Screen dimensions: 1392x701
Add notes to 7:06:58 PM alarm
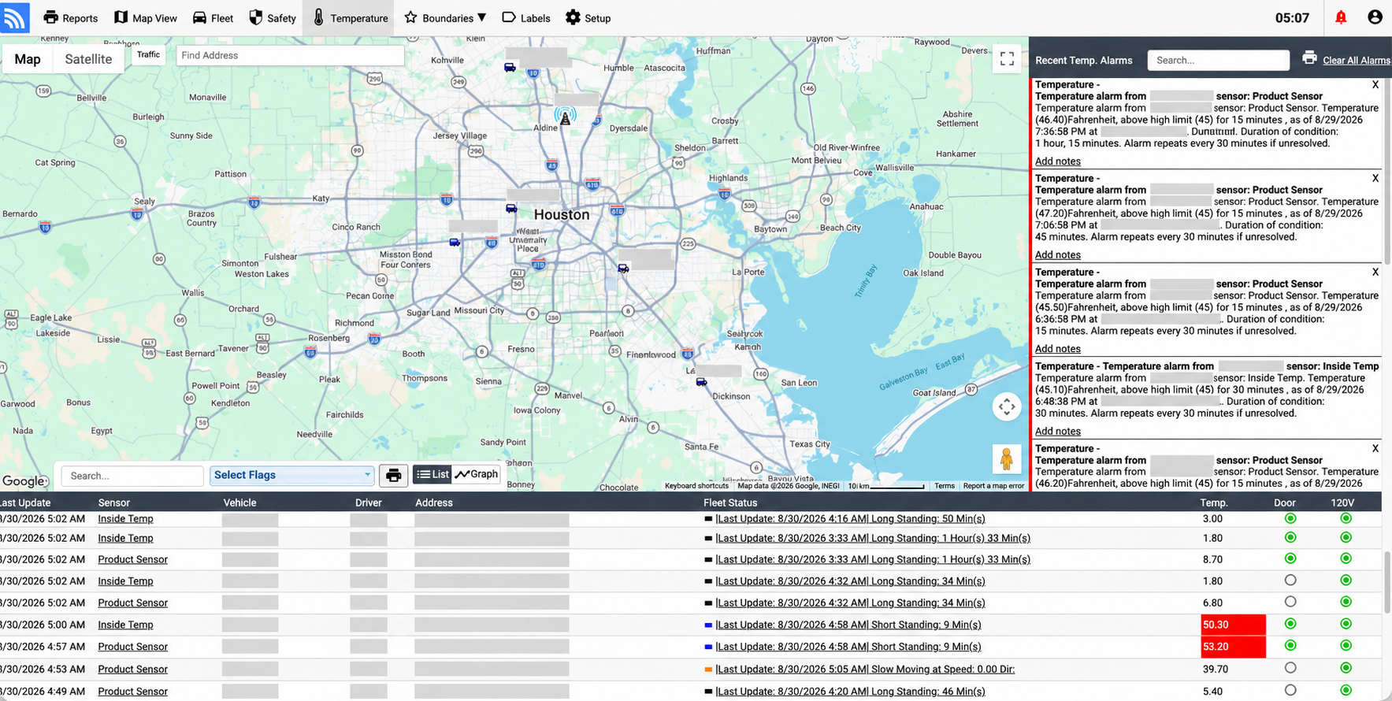[1057, 255]
